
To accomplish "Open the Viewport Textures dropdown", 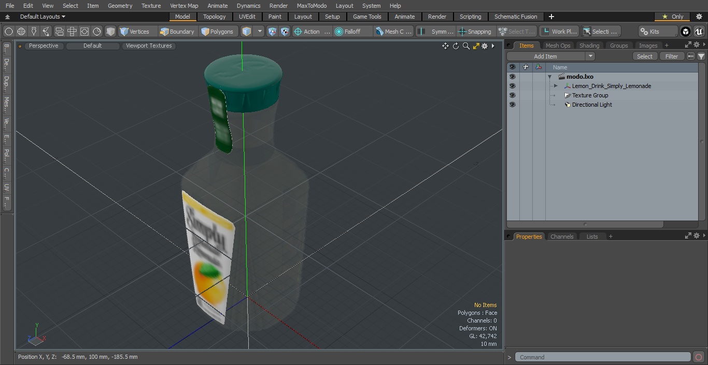I will pos(149,46).
